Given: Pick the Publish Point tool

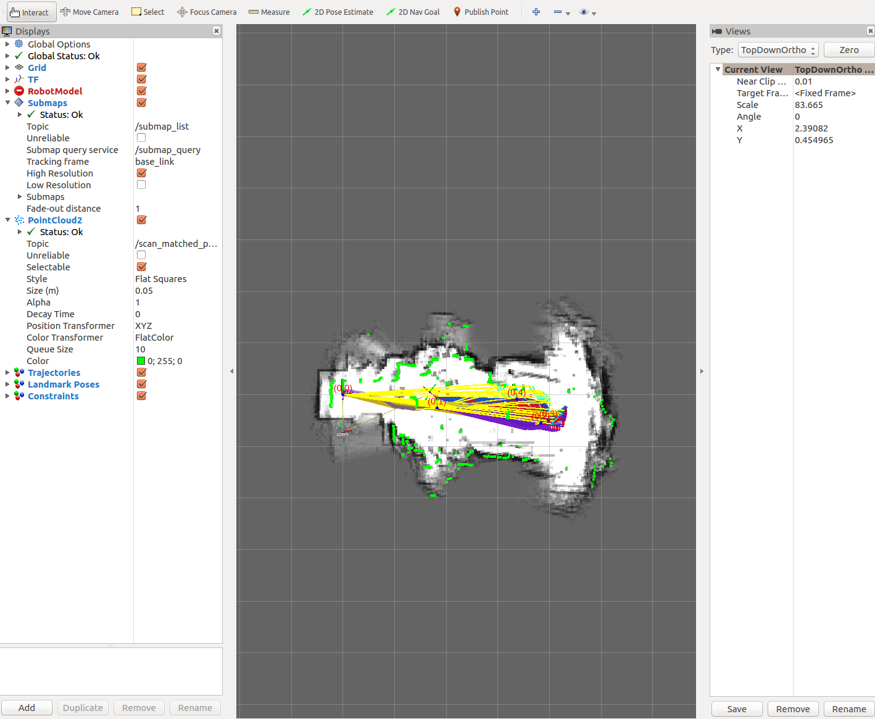Looking at the screenshot, I should (x=481, y=12).
